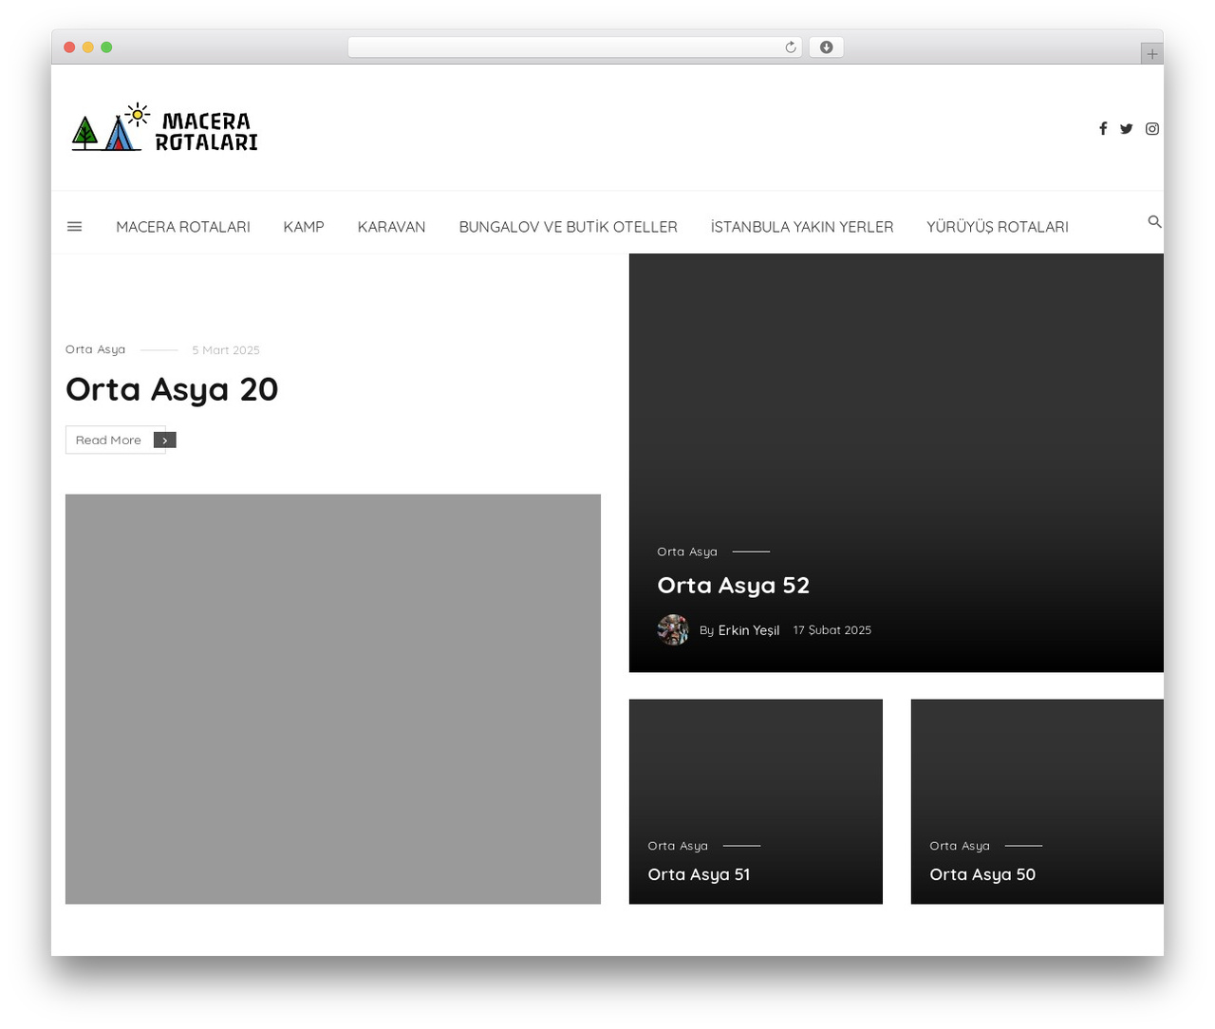
Task: Click Orta Asya category above Orta Asya 51
Action: tap(678, 846)
